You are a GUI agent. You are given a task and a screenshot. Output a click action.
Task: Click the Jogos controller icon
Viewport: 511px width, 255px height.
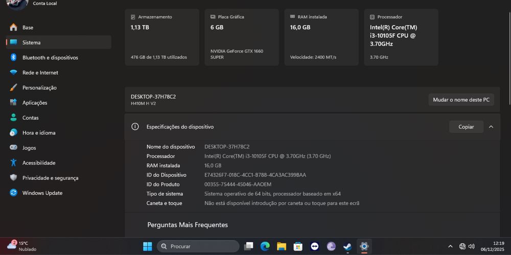click(x=13, y=147)
